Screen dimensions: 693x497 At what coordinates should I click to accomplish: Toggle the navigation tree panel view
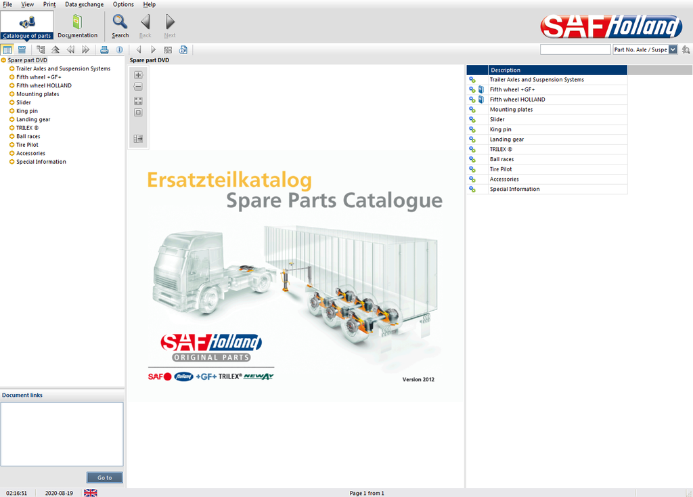pyautogui.click(x=7, y=49)
